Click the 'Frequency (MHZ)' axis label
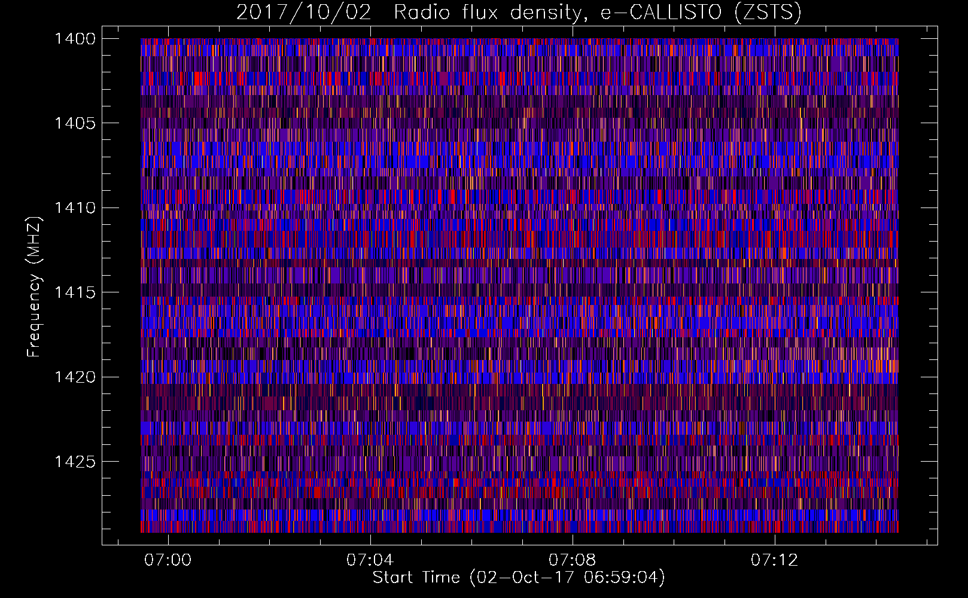 pos(35,287)
